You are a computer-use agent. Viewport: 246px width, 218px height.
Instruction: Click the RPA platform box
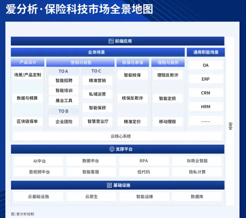point(143,161)
